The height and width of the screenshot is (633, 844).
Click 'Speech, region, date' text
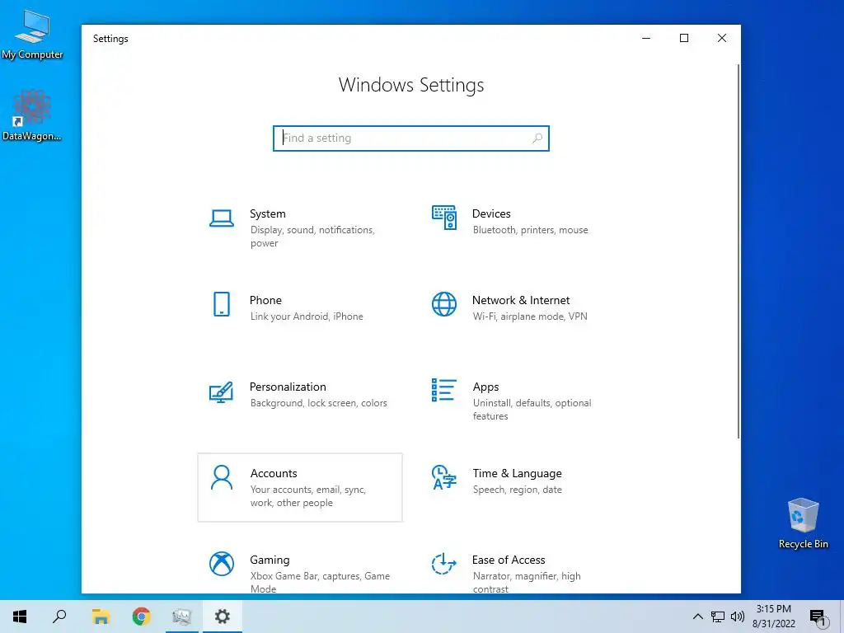tap(517, 490)
